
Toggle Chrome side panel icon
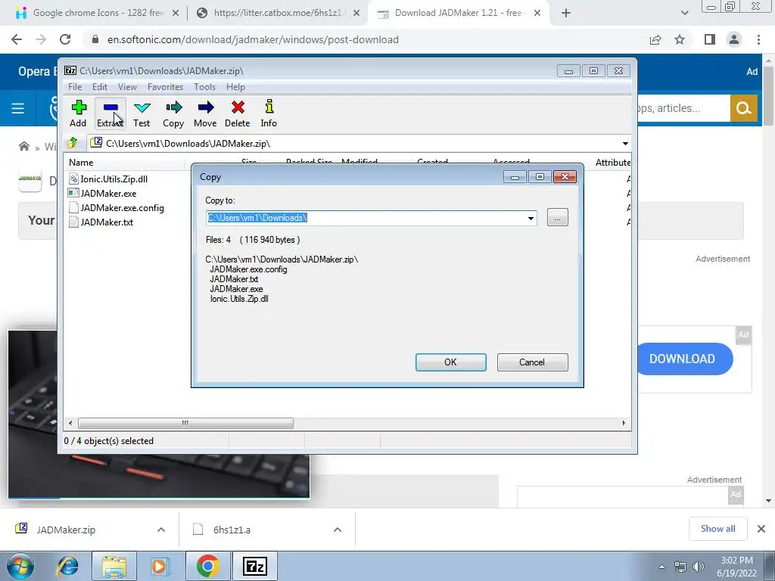tap(710, 39)
